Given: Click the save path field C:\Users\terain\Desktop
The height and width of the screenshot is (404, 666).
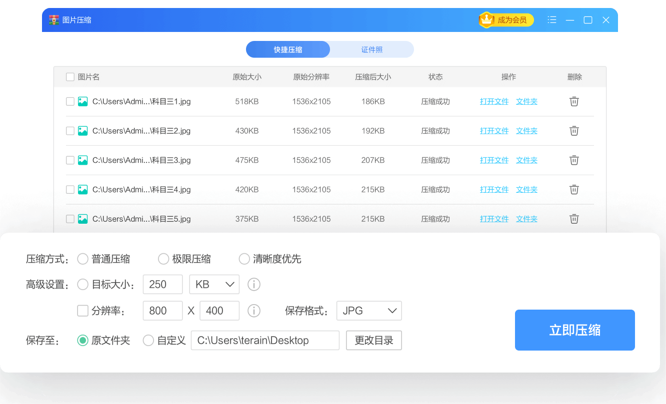Looking at the screenshot, I should pos(265,341).
